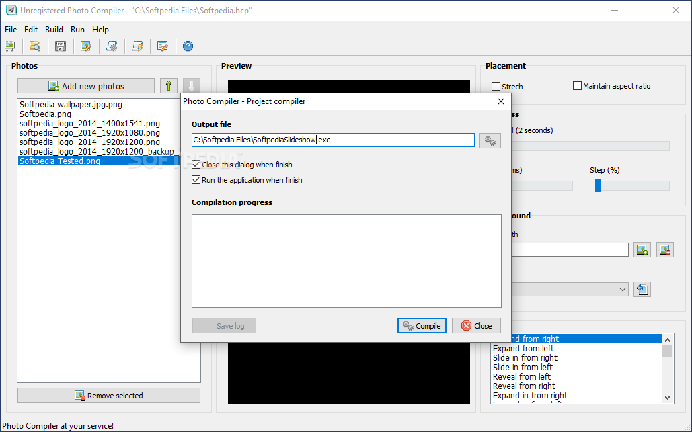Select 'Softpedia Tested.png' highlighted photo

(100, 161)
